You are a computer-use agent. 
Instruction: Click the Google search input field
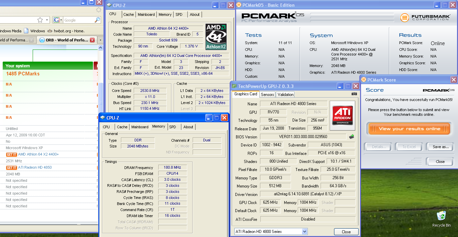pyautogui.click(x=78, y=20)
